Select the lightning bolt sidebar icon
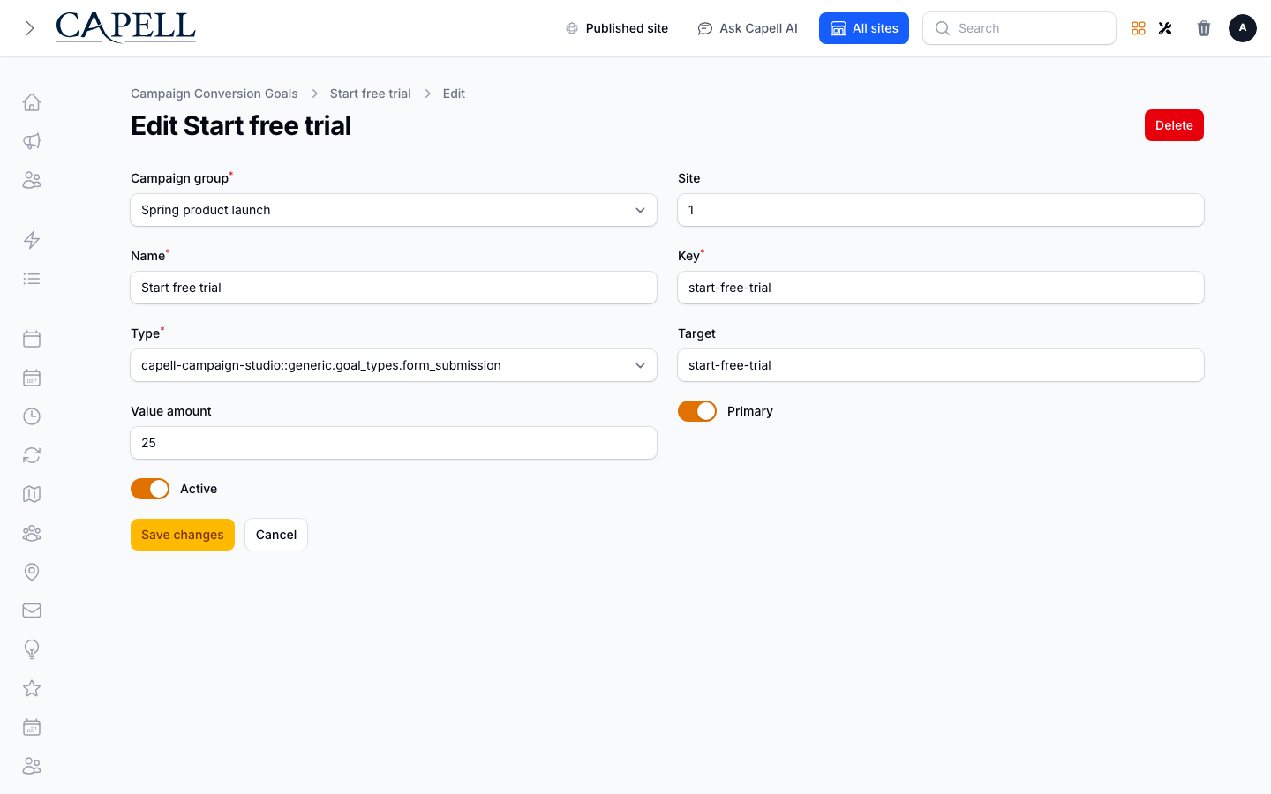 pos(32,240)
